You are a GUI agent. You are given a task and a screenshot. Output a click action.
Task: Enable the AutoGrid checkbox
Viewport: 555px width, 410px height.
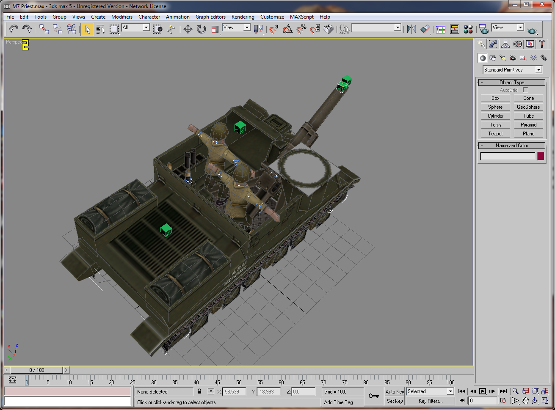(x=525, y=90)
